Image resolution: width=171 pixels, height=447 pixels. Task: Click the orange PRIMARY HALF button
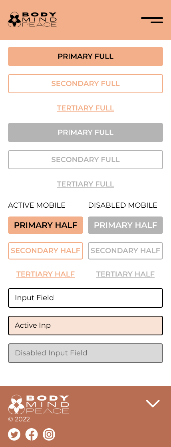click(x=46, y=225)
